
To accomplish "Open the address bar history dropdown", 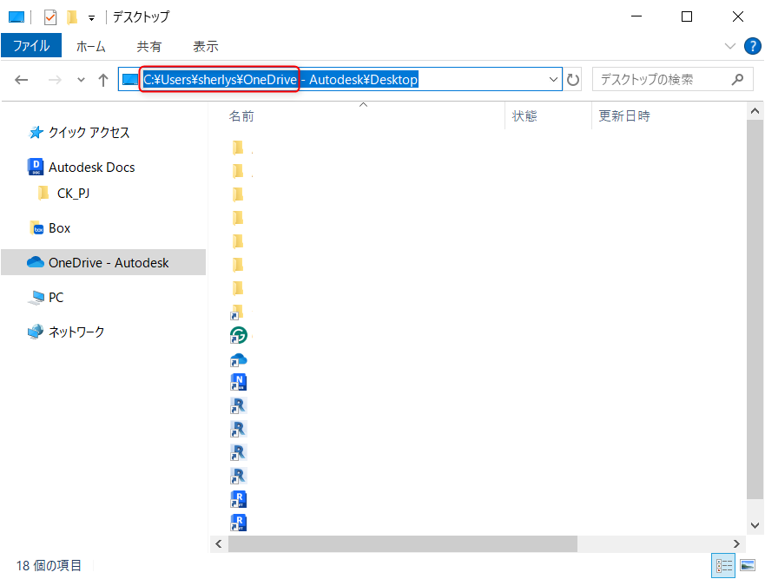I will [x=554, y=79].
